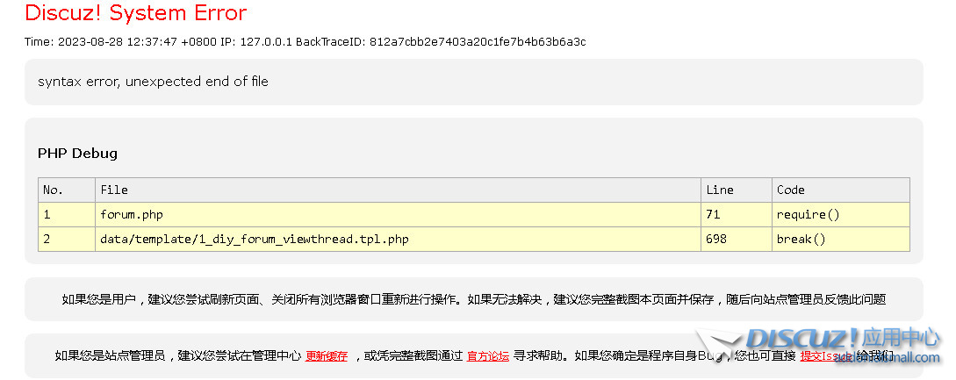Click the require() code cell
Viewport: 956px width, 380px height.
pos(841,215)
